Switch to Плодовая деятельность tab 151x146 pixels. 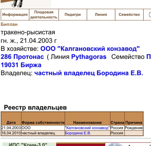tap(44, 14)
